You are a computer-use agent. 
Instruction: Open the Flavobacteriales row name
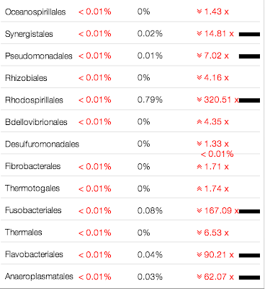[34, 254]
